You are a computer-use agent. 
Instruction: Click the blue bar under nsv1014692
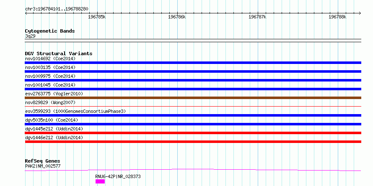coord(193,63)
